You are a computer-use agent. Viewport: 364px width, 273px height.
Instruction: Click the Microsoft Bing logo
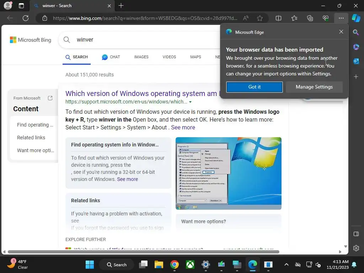click(31, 40)
